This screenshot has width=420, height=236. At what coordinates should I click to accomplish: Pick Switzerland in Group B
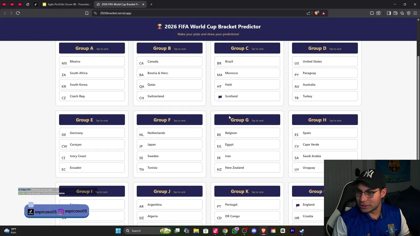pyautogui.click(x=170, y=96)
